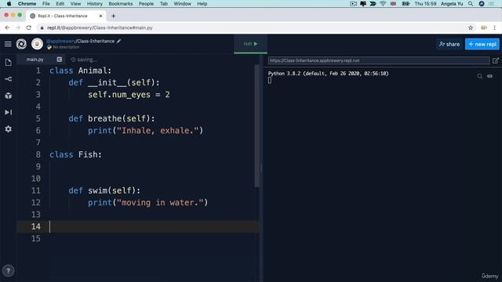Screen dimensions: 502x282
Task: Open the Debugger sidebar panel
Action: click(x=9, y=112)
